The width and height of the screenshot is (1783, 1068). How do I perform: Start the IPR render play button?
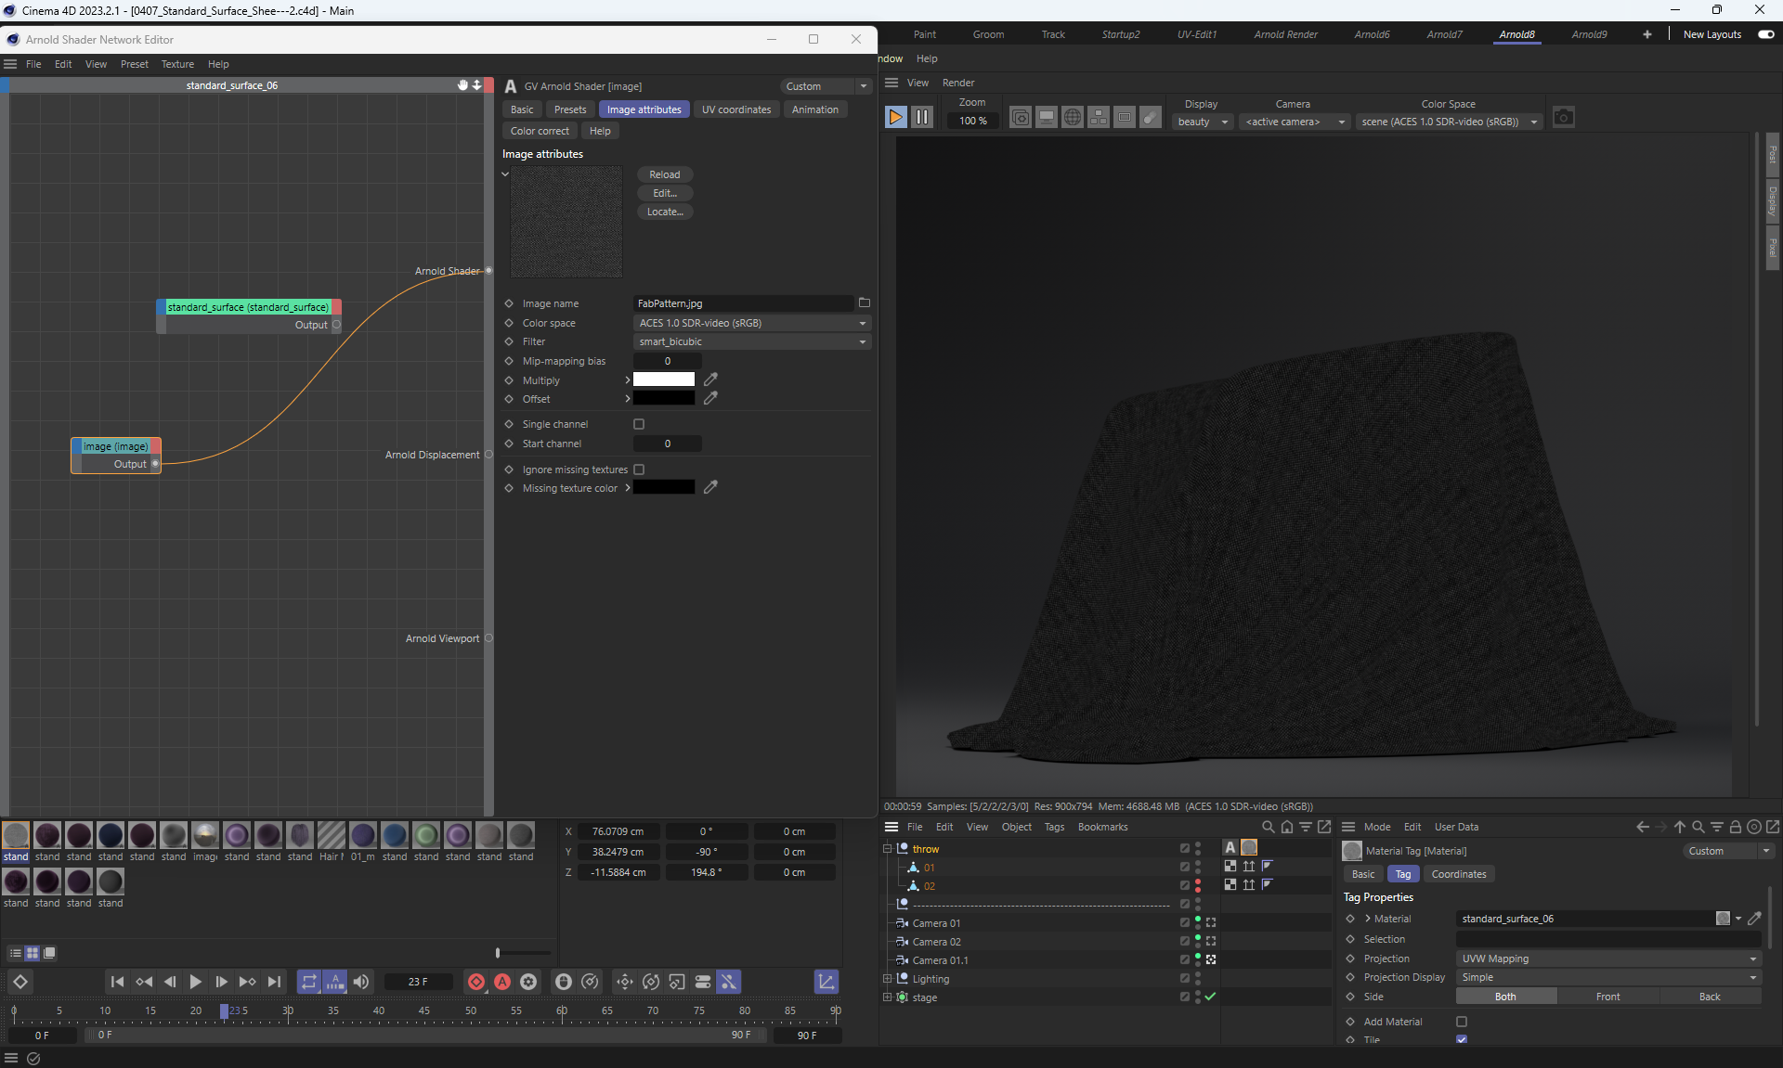(895, 118)
